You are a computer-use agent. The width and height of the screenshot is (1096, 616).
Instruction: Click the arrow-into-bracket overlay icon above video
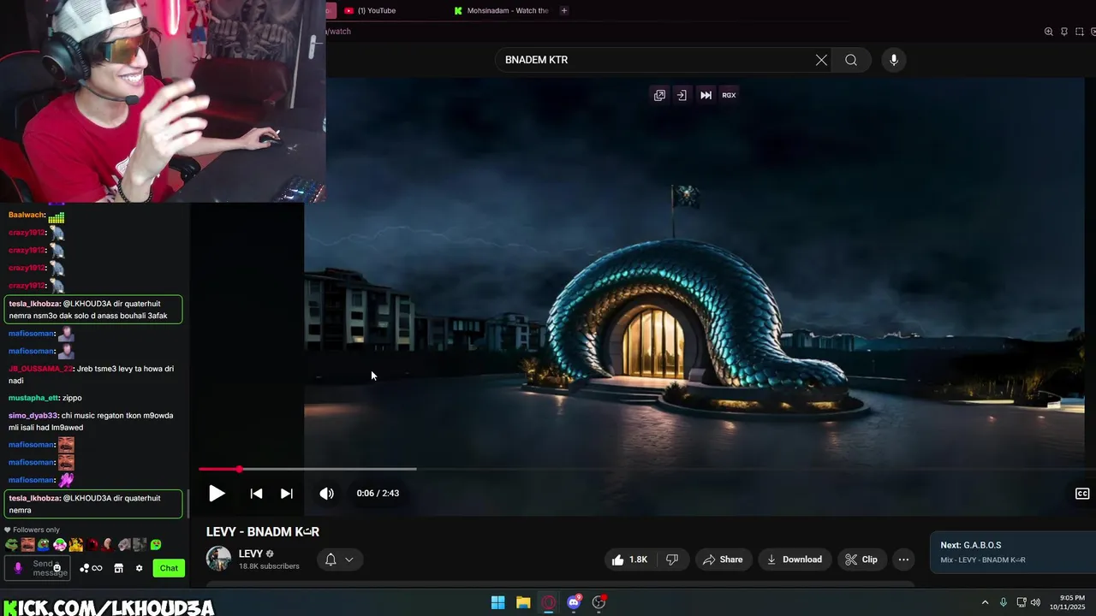[x=682, y=95]
